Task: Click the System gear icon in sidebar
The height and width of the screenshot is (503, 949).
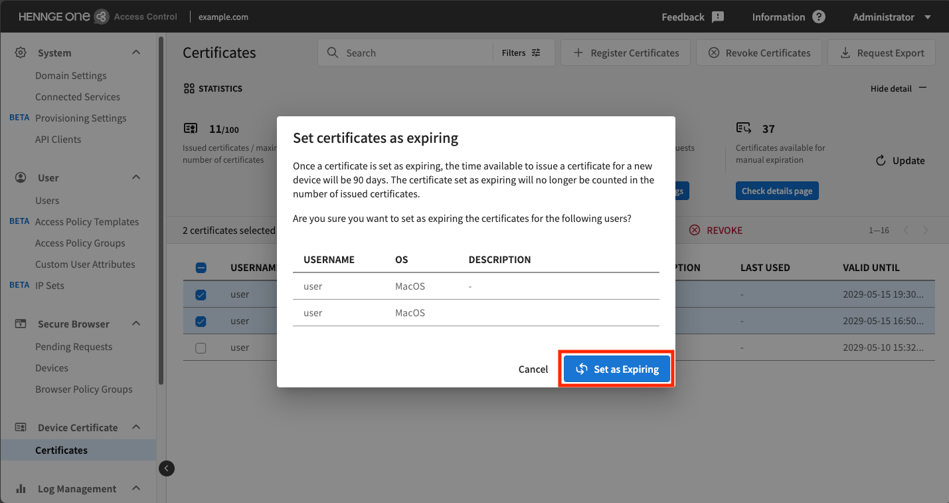Action: 21,52
